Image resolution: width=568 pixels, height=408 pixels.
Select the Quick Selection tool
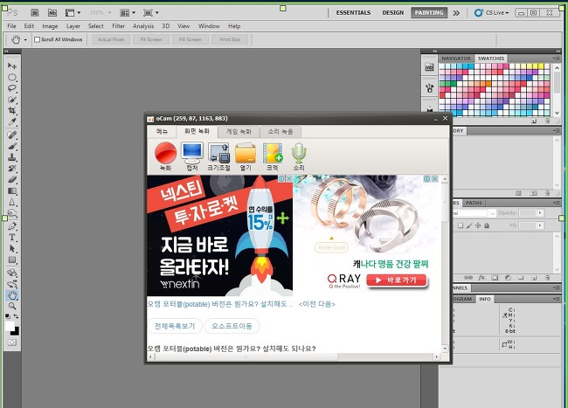tap(12, 100)
